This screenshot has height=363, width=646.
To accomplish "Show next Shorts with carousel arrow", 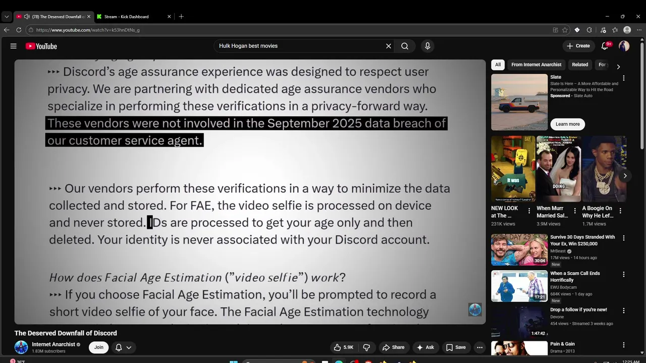I will [x=625, y=176].
